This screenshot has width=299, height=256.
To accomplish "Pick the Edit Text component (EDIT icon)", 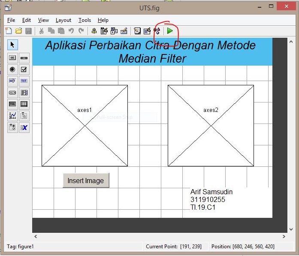I will [x=12, y=81].
